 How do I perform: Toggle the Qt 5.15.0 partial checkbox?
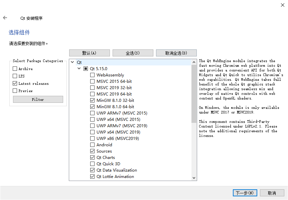click(86, 69)
